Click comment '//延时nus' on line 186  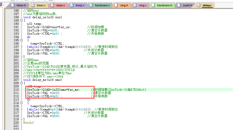pos(31,11)
